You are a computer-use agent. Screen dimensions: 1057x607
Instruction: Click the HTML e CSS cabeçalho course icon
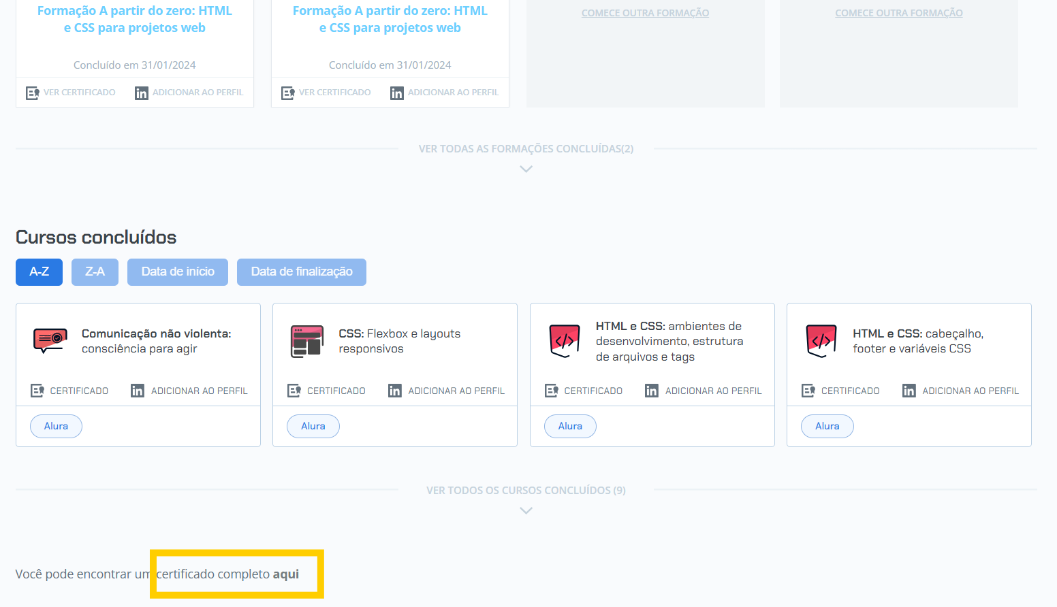tap(821, 341)
